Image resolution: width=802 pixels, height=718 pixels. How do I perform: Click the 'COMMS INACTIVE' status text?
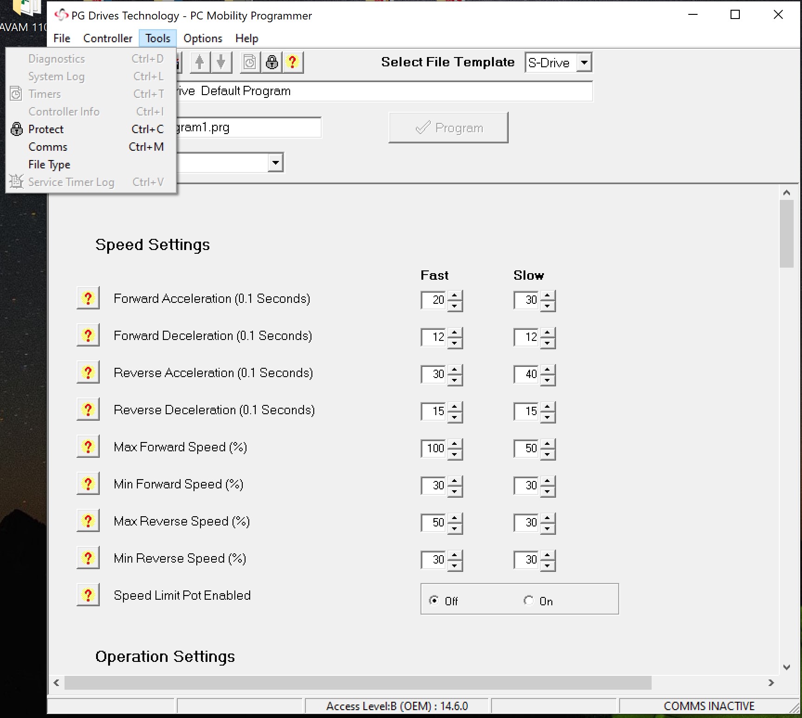(x=709, y=706)
